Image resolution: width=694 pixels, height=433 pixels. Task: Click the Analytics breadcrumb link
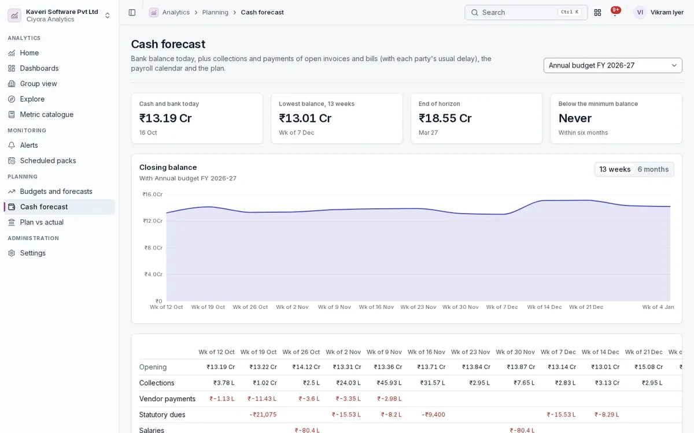[176, 12]
